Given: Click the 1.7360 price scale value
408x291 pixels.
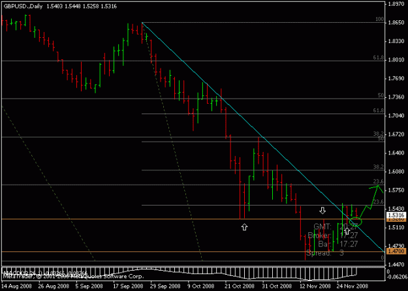Looking at the screenshot, I should (396, 97).
